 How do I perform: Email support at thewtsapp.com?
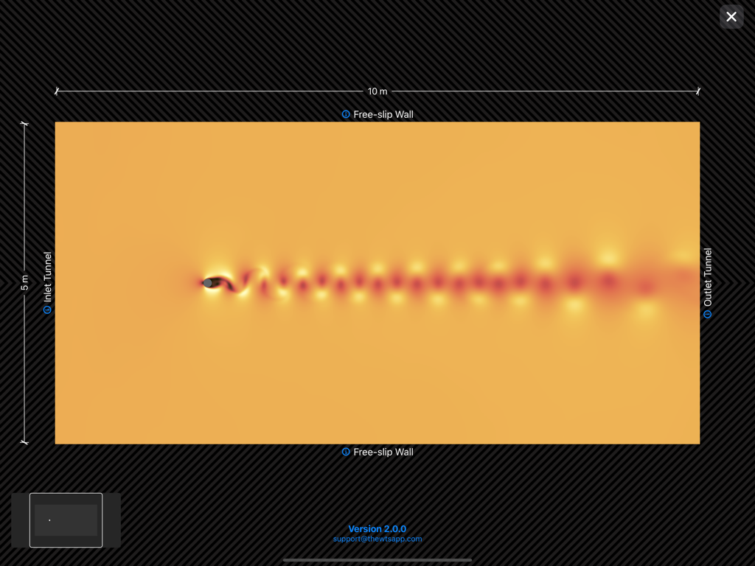pos(377,539)
